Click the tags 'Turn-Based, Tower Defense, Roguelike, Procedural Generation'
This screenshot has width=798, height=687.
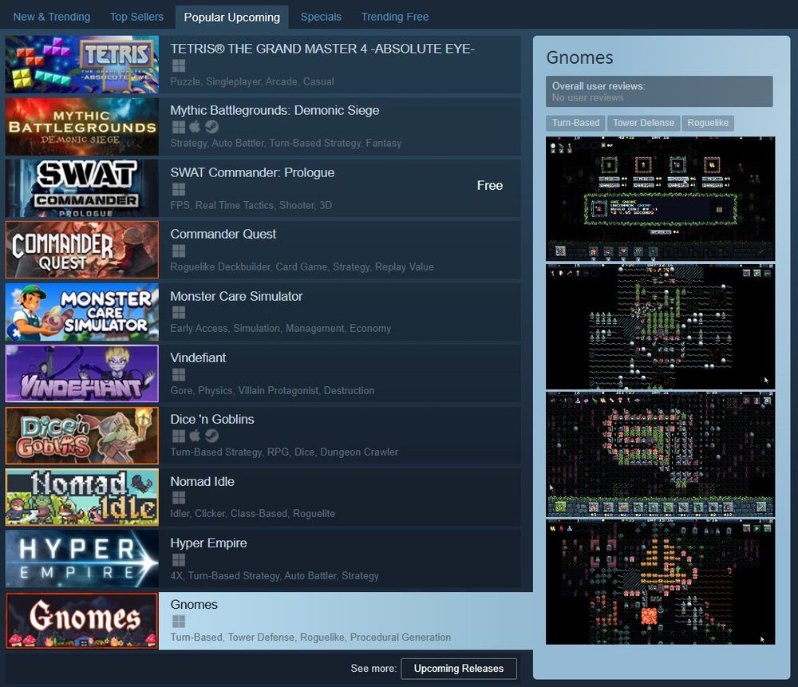[311, 637]
